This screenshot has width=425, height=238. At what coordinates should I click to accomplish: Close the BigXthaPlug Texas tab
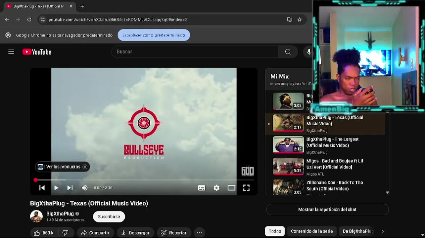71,6
